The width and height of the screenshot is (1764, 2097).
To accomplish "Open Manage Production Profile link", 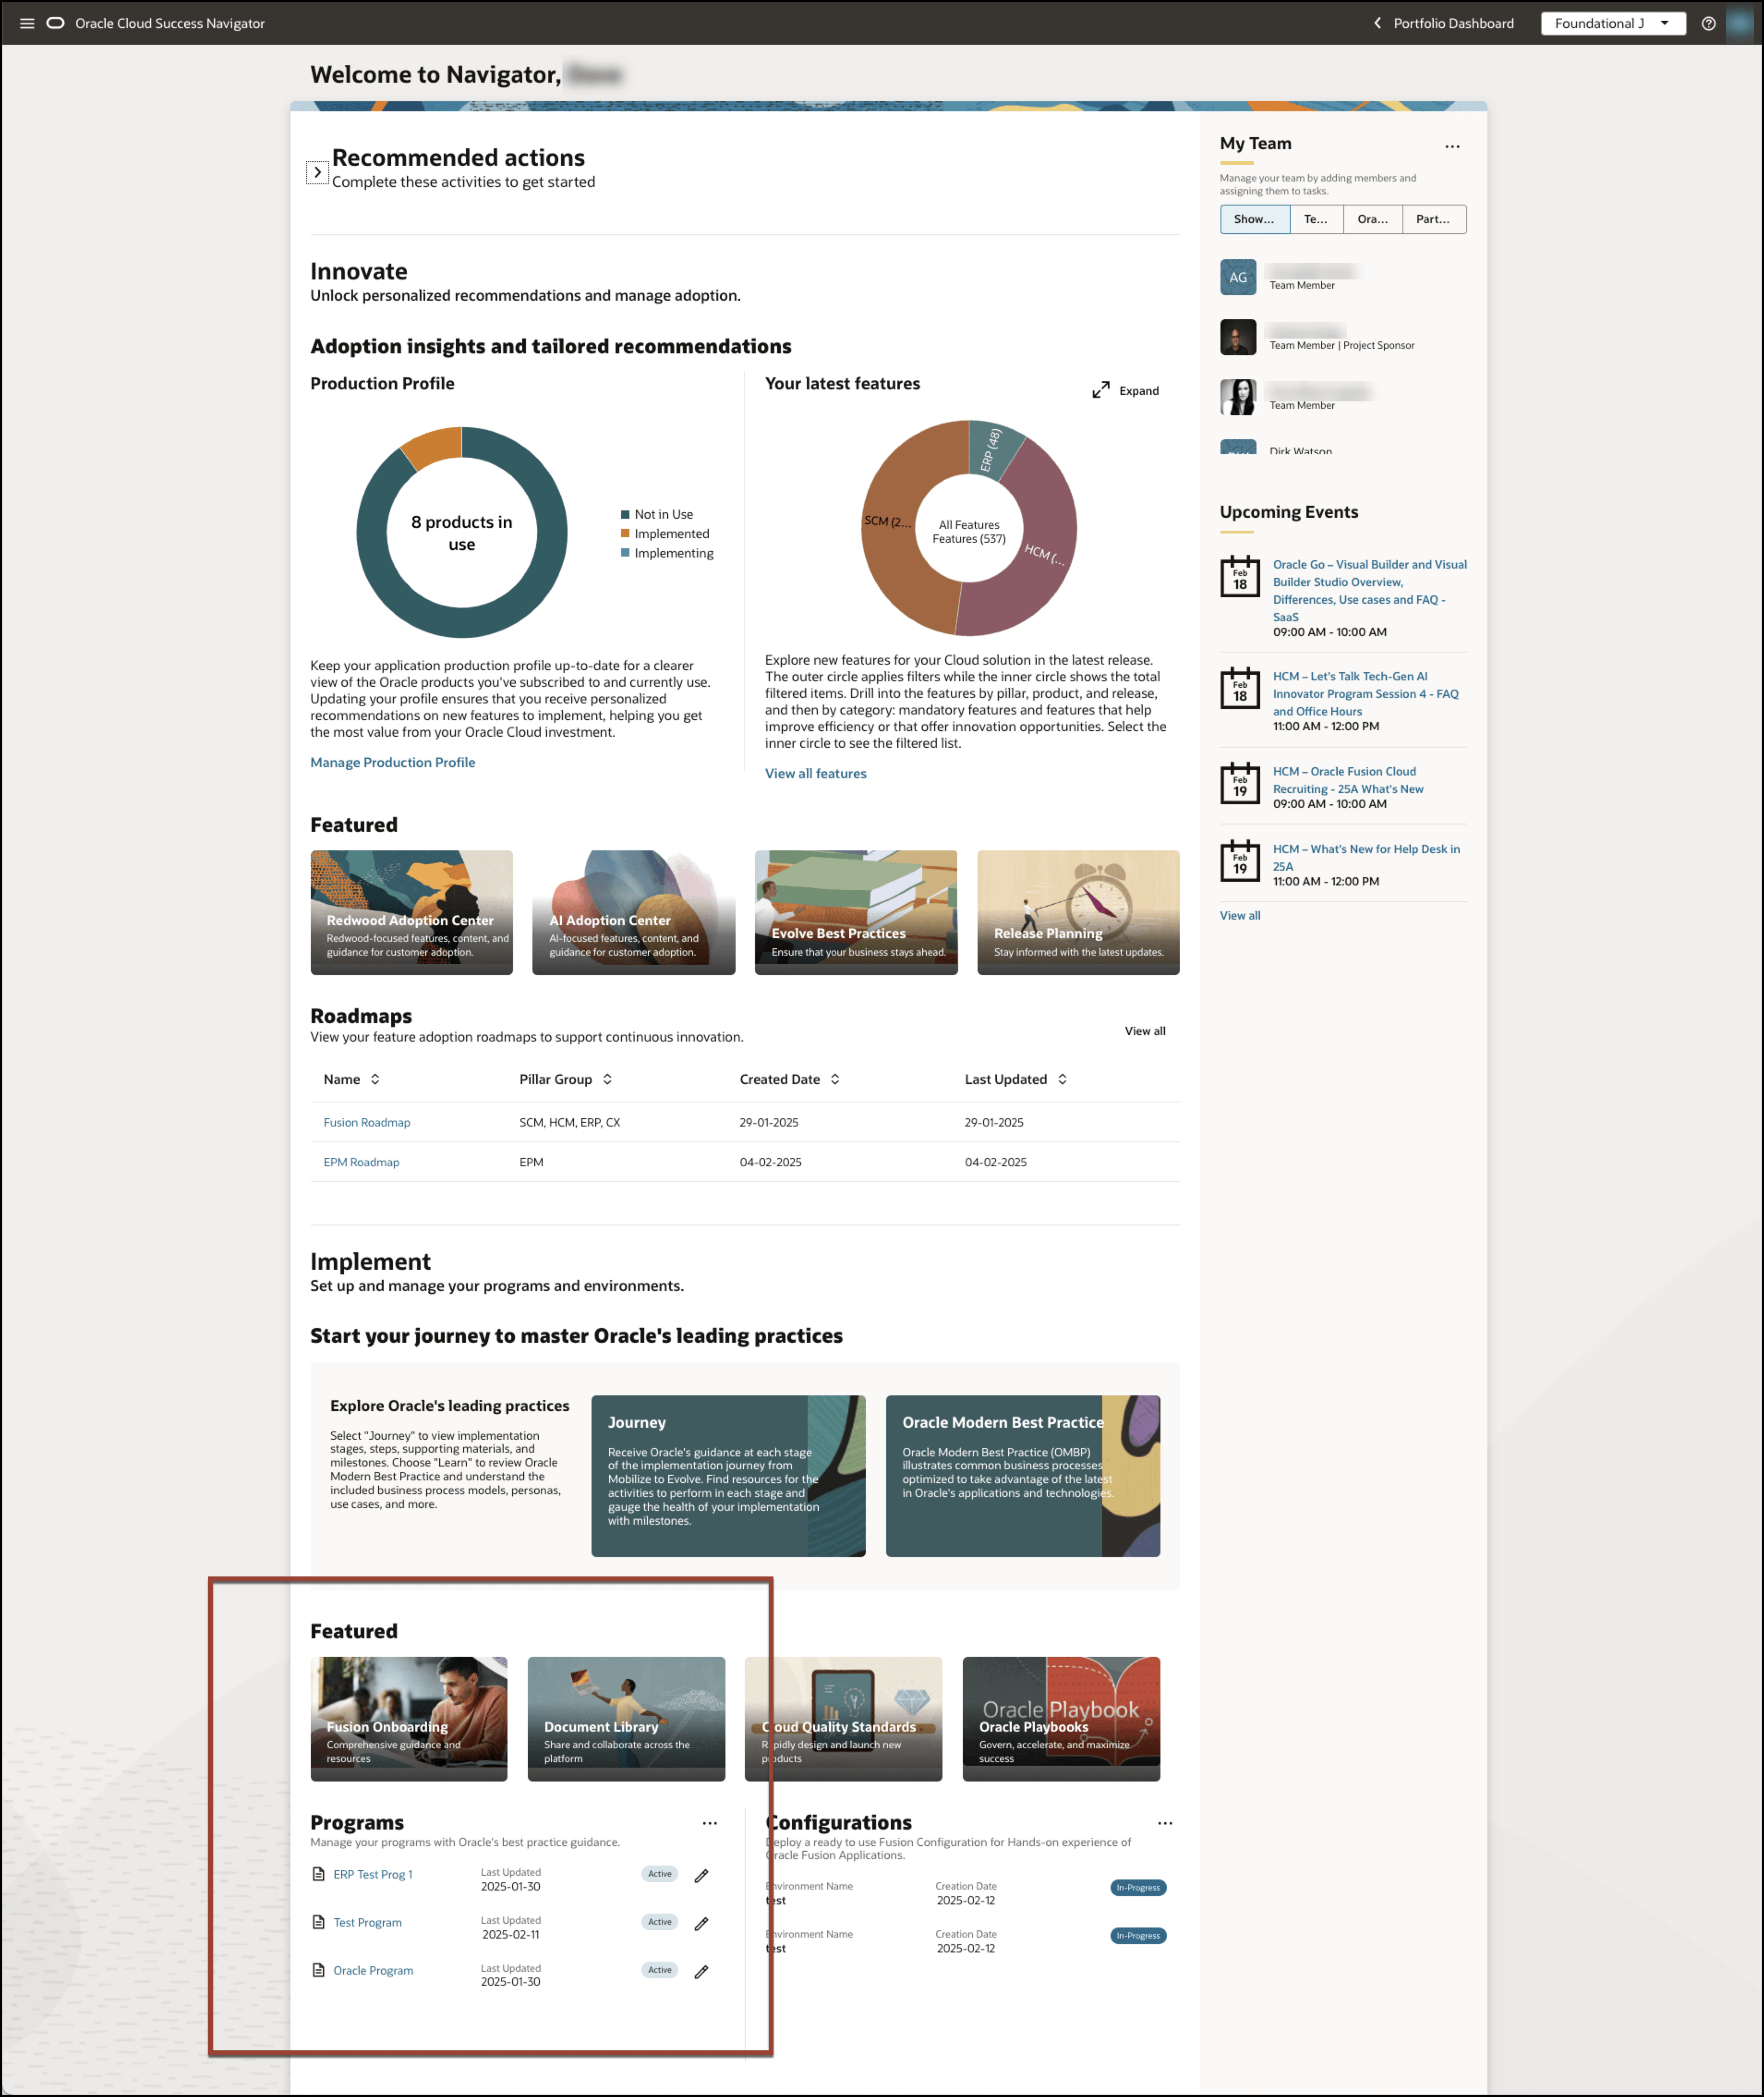I will pyautogui.click(x=392, y=762).
